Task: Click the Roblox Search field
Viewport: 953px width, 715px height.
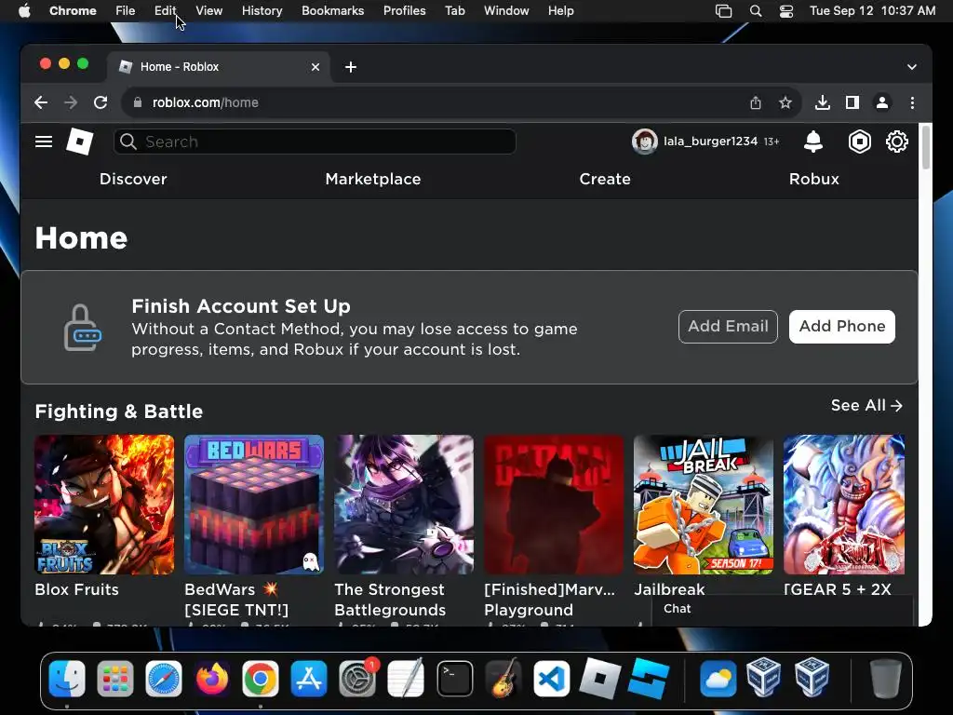Action: 315,142
